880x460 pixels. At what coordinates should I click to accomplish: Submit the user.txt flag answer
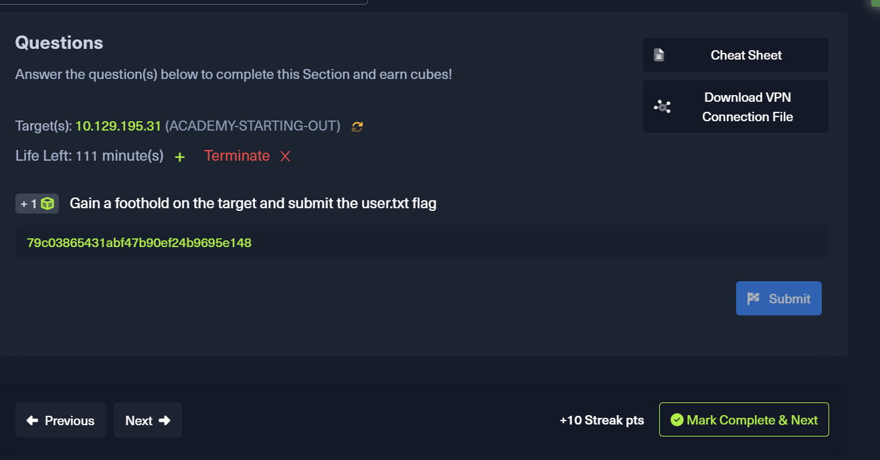point(778,299)
